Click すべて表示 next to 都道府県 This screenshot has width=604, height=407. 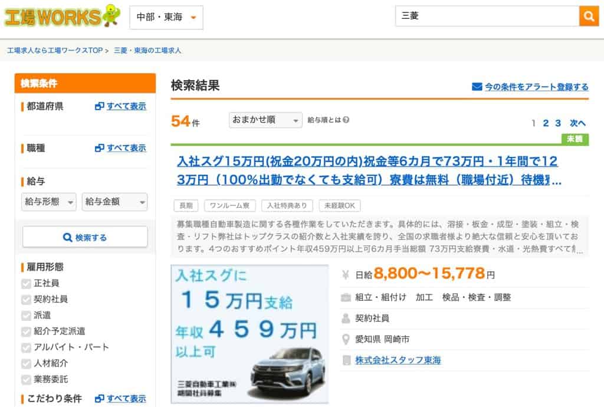[126, 106]
